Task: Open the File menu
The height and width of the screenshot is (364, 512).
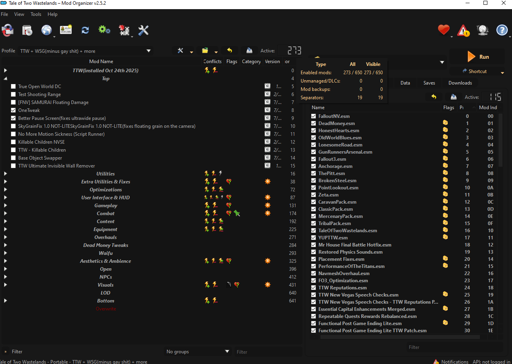Action: [x=4, y=14]
